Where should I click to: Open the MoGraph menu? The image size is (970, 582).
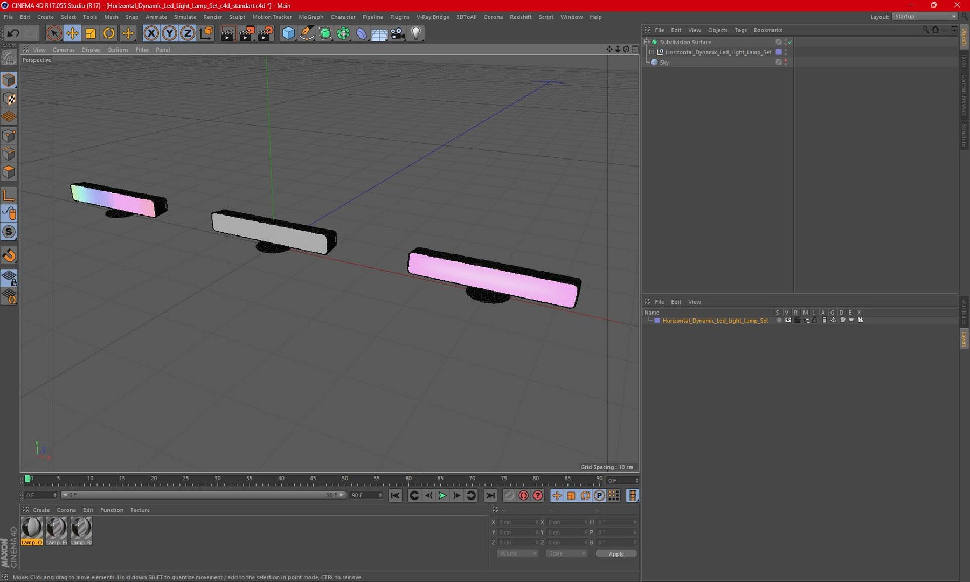click(x=311, y=17)
